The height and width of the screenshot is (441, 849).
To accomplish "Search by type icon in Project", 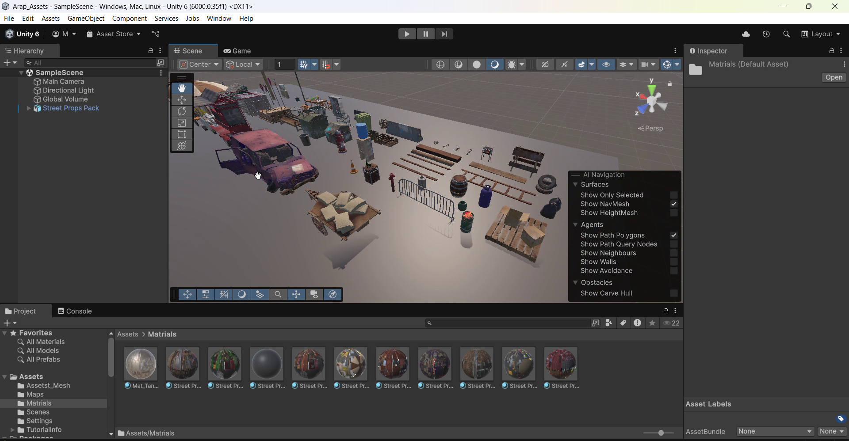I will [609, 323].
